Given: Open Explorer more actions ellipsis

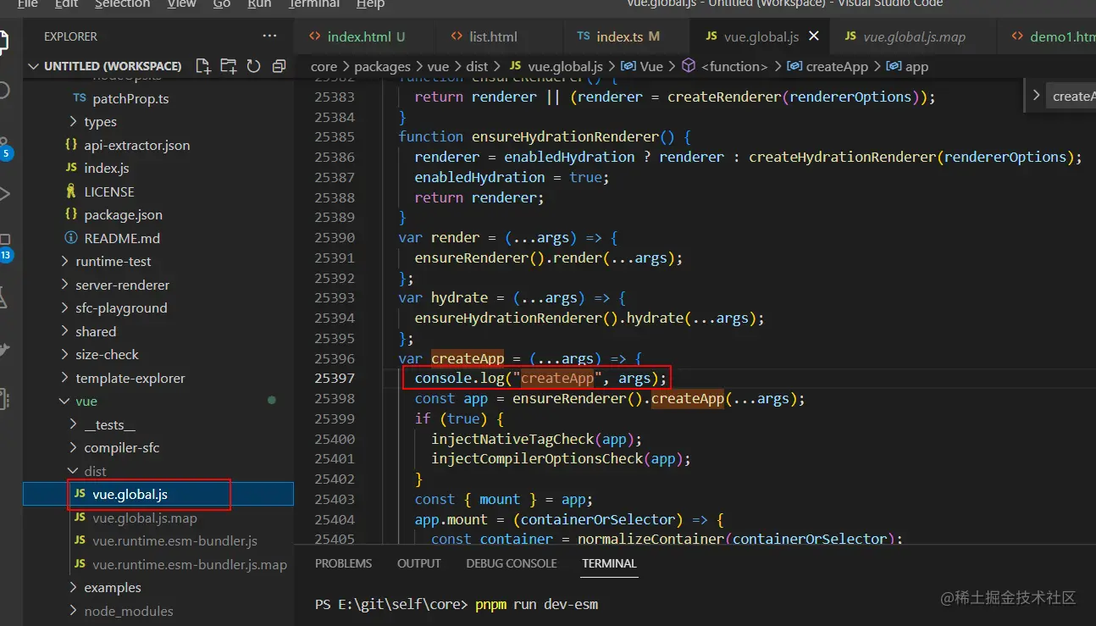Looking at the screenshot, I should pyautogui.click(x=269, y=36).
